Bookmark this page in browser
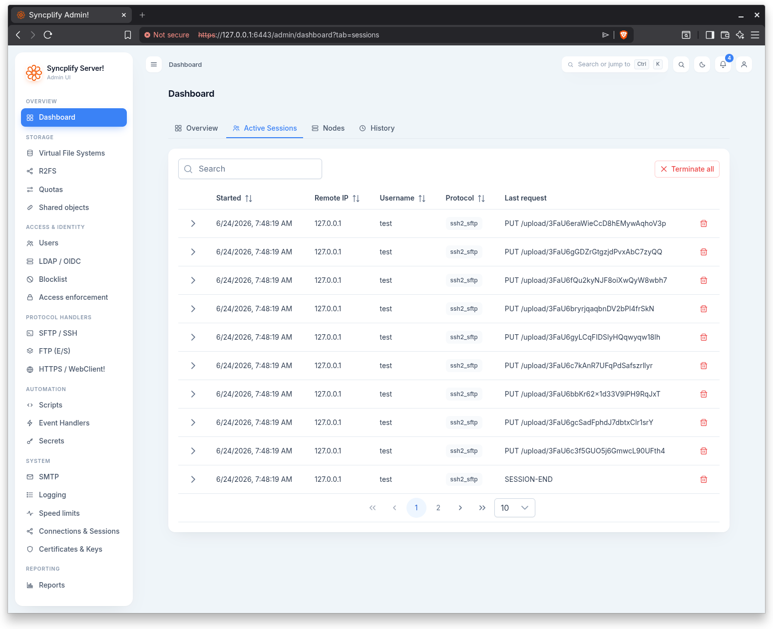773x629 pixels. pos(128,35)
